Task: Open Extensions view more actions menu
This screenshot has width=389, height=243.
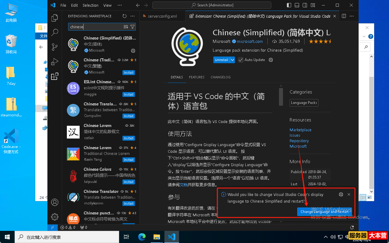Action: tap(133, 16)
